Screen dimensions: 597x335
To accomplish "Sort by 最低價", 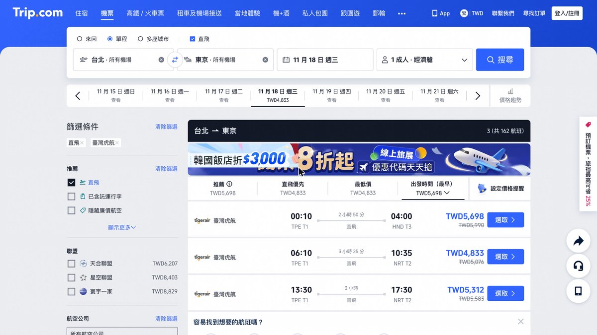I will point(363,189).
